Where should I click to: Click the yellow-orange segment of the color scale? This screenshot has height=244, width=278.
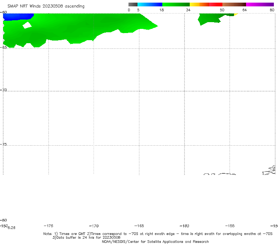[x=199, y=5]
